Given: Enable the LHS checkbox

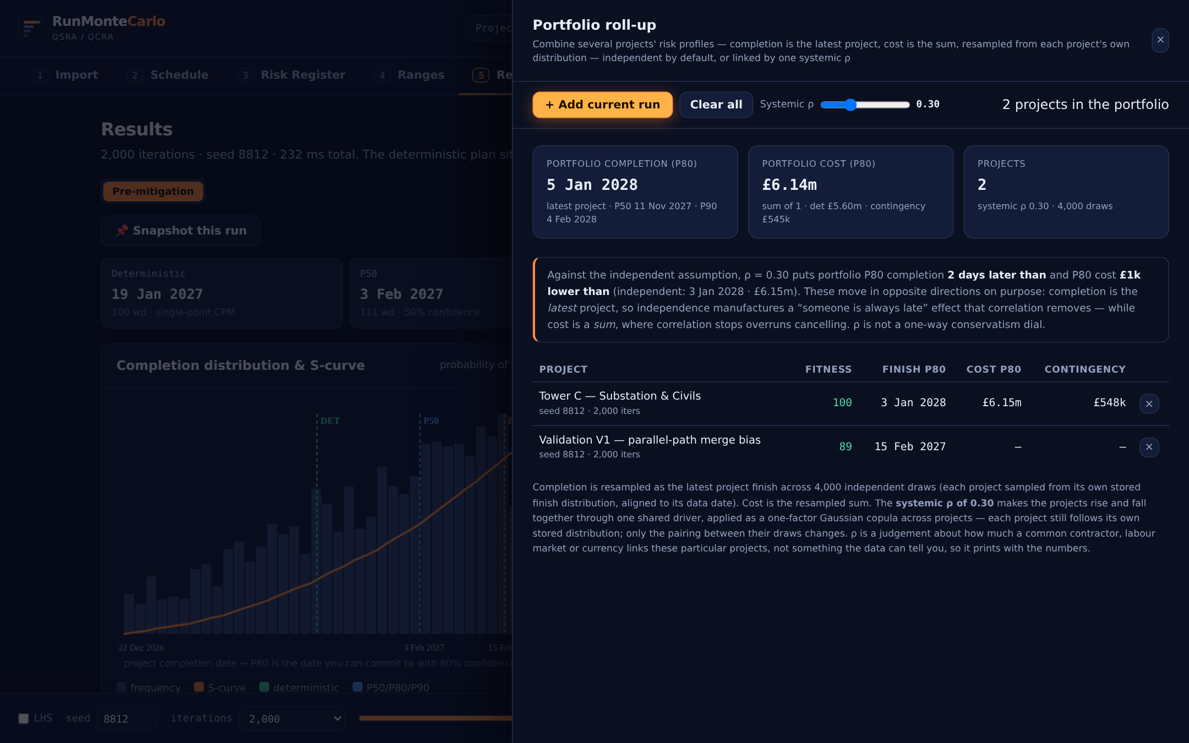Looking at the screenshot, I should coord(24,718).
